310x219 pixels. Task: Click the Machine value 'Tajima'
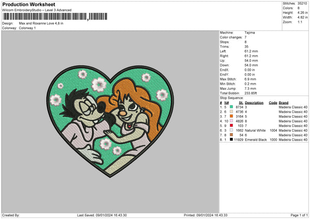pyautogui.click(x=250, y=33)
